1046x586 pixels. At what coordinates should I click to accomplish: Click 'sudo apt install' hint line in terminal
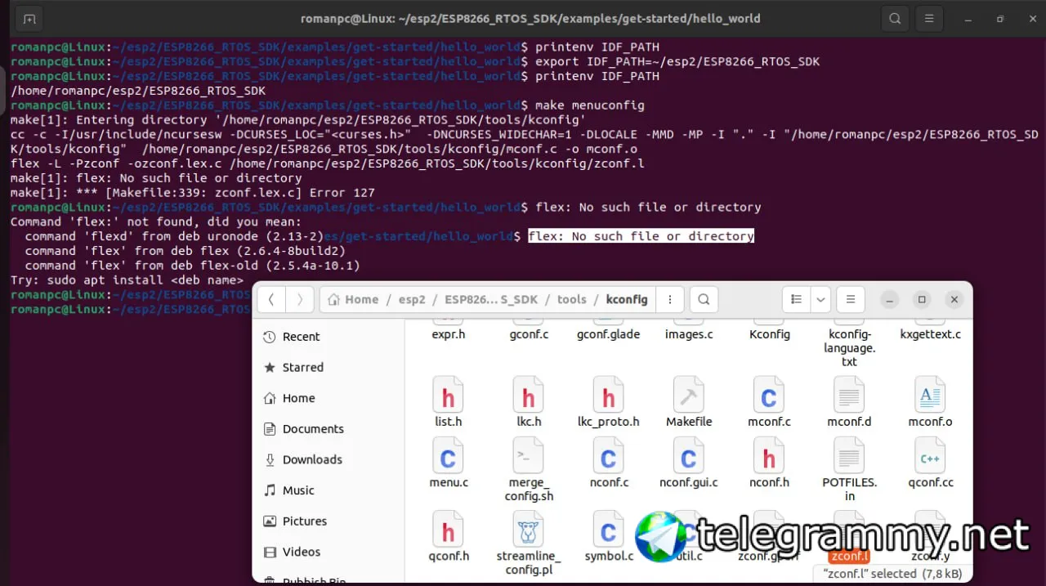[127, 280]
